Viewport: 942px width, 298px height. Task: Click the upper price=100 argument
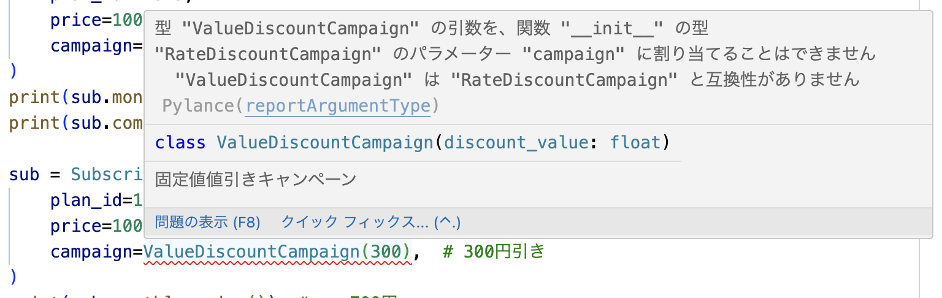pos(96,20)
